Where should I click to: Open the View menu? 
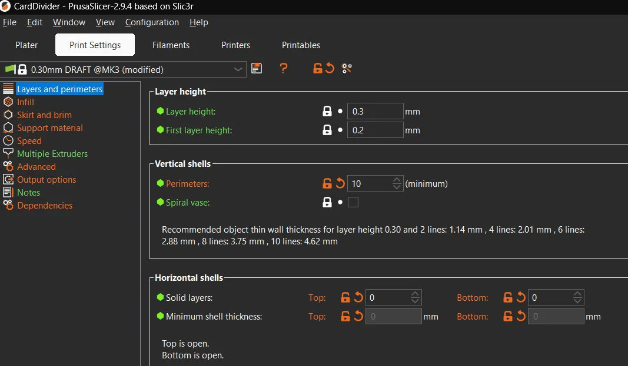(105, 22)
